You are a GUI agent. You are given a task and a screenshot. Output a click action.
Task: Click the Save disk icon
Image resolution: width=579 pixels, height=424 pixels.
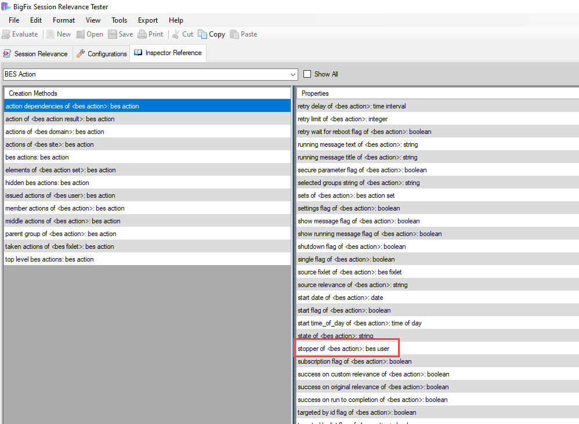(x=112, y=34)
